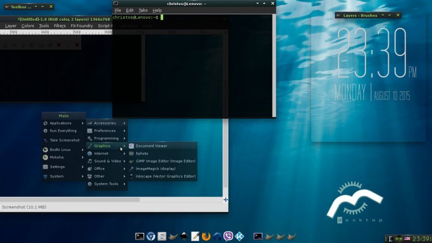The image size is (432, 243).
Task: Open the terminal Help menu
Action: coord(157,10)
